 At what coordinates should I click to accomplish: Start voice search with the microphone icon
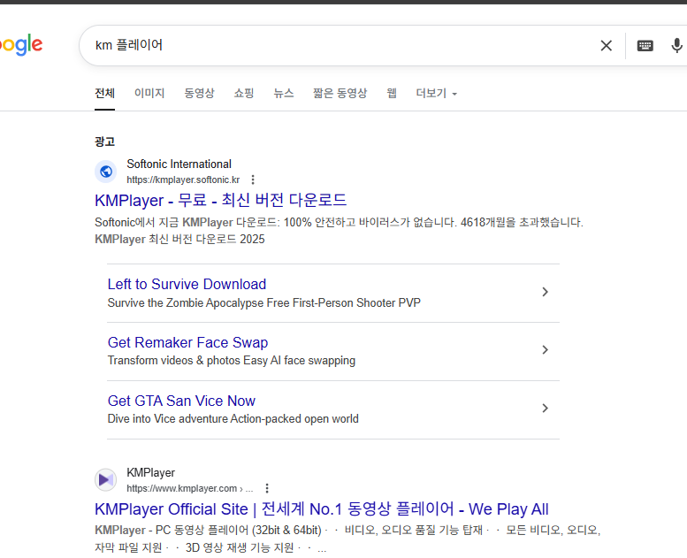[x=677, y=46]
